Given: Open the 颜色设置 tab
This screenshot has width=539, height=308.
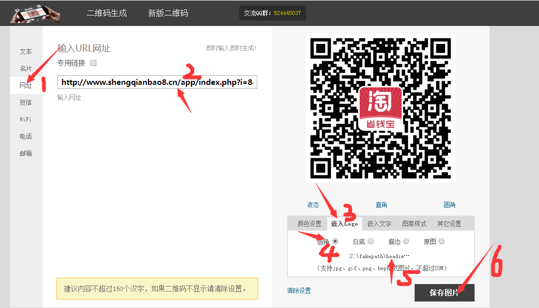Looking at the screenshot, I should pos(309,224).
